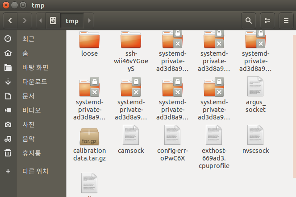Screen dimensions: 296x197
Task: Select locked systemd-private folder above camsock
Action: (x=131, y=87)
